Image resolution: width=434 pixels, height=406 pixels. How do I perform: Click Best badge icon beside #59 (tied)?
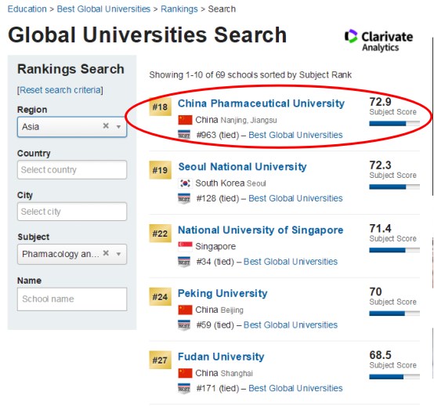tap(184, 324)
